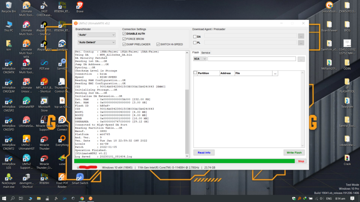
Task: Open the Brand "Auto" dropdown
Action: tap(96, 35)
